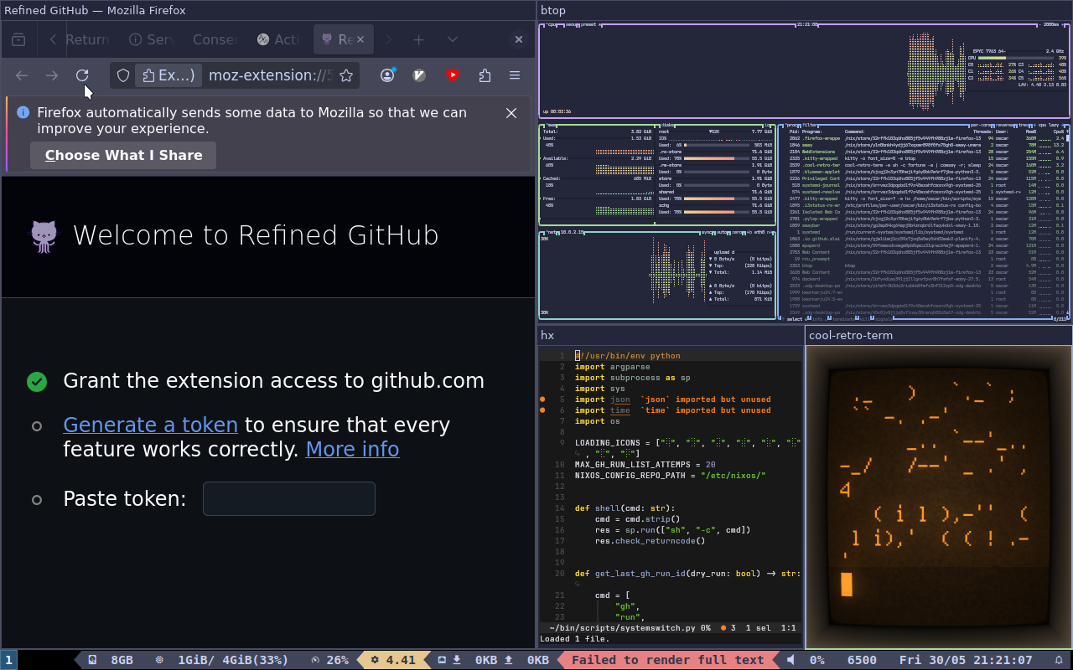
Task: Open the More info link
Action: tap(352, 450)
